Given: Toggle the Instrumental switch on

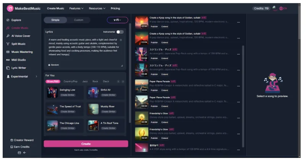Looking at the screenshot, I should click(120, 32).
